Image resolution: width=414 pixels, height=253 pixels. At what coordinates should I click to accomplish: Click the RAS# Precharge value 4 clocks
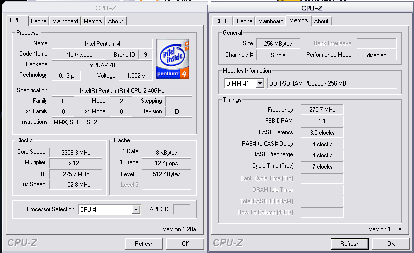coord(322,155)
